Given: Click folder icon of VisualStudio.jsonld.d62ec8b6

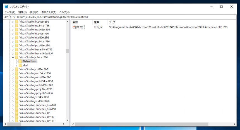Looking at the screenshot, I should (x=17, y=85).
